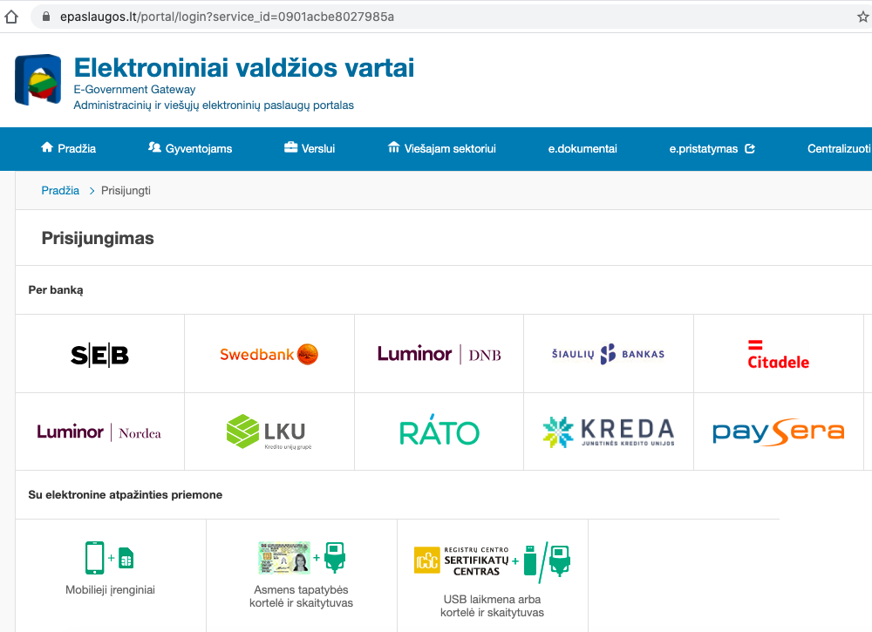Go to e.dokumentai section
This screenshot has width=872, height=632.
click(582, 148)
